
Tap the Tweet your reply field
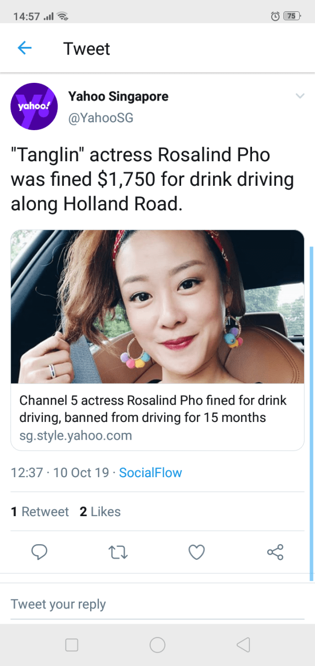(157, 604)
